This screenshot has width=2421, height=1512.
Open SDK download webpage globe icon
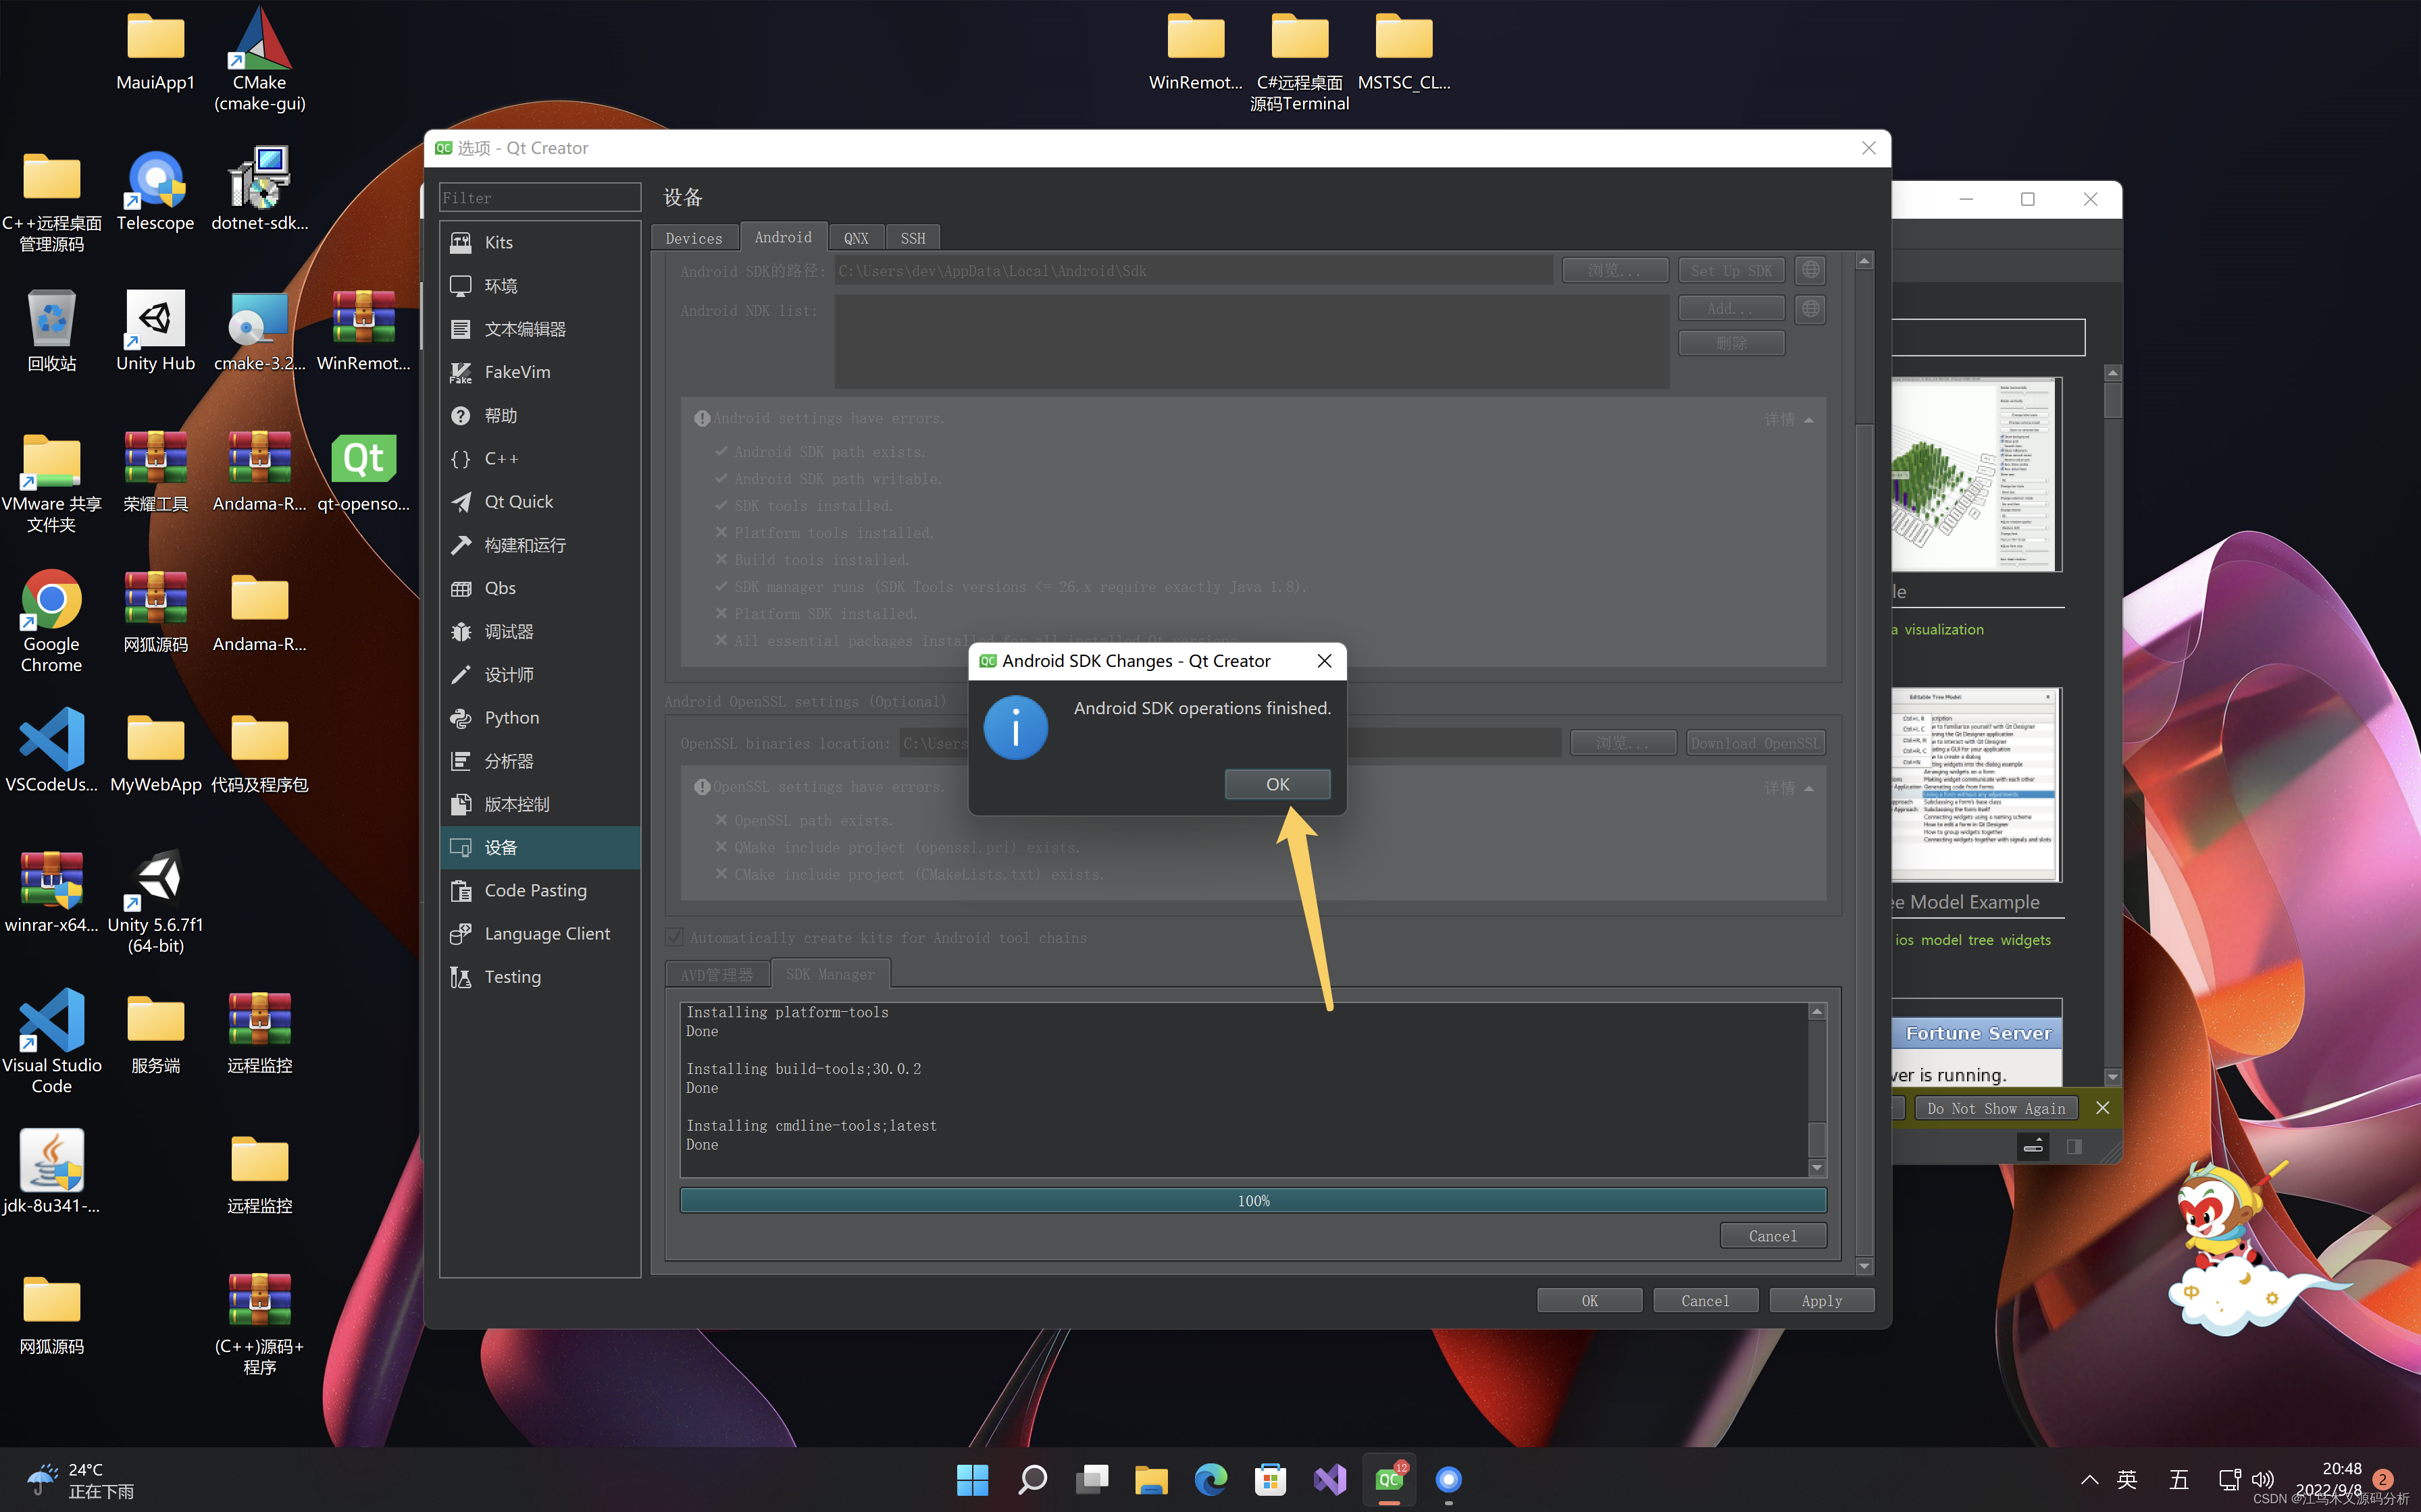tap(1810, 270)
